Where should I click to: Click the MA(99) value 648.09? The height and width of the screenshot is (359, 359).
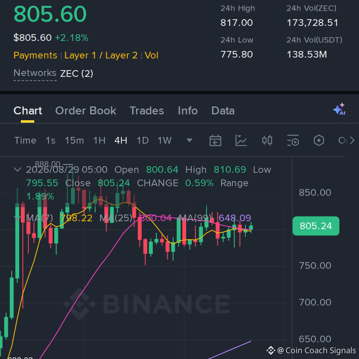point(235,218)
